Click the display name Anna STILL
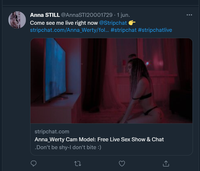Screen dimensions: 200x171 [45, 15]
